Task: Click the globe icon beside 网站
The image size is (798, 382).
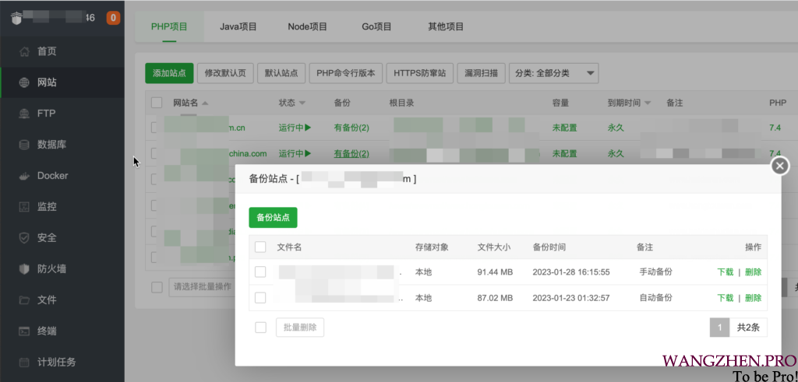Action: pyautogui.click(x=23, y=82)
